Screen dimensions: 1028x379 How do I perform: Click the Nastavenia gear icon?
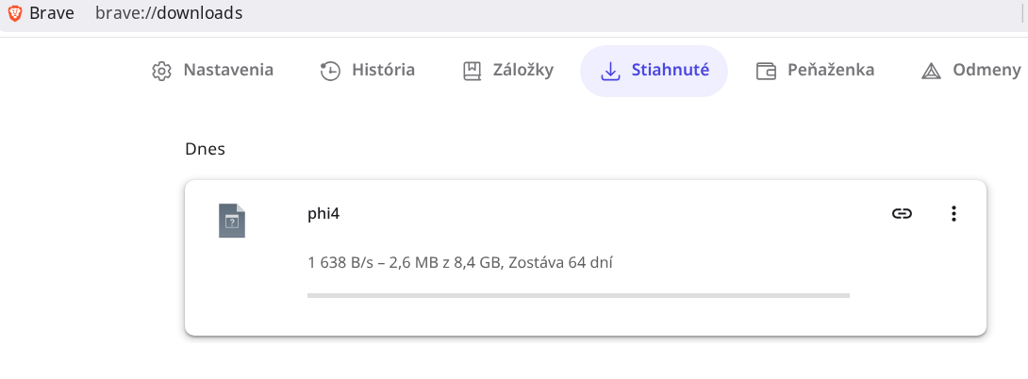point(161,71)
